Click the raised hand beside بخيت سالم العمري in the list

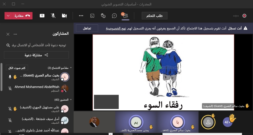click(15, 77)
